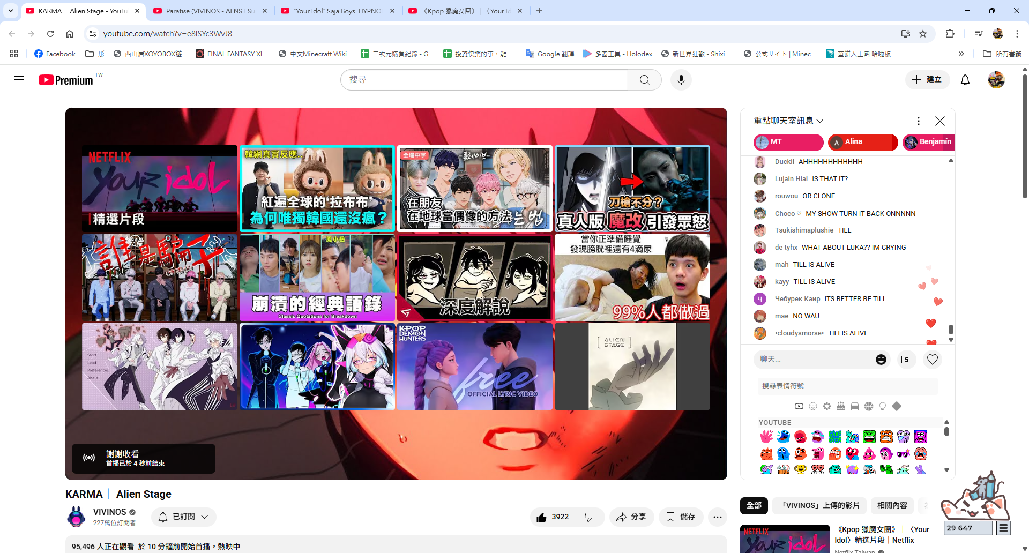Image resolution: width=1029 pixels, height=553 pixels.
Task: Insert the pink poop emoji
Action: pyautogui.click(x=869, y=454)
